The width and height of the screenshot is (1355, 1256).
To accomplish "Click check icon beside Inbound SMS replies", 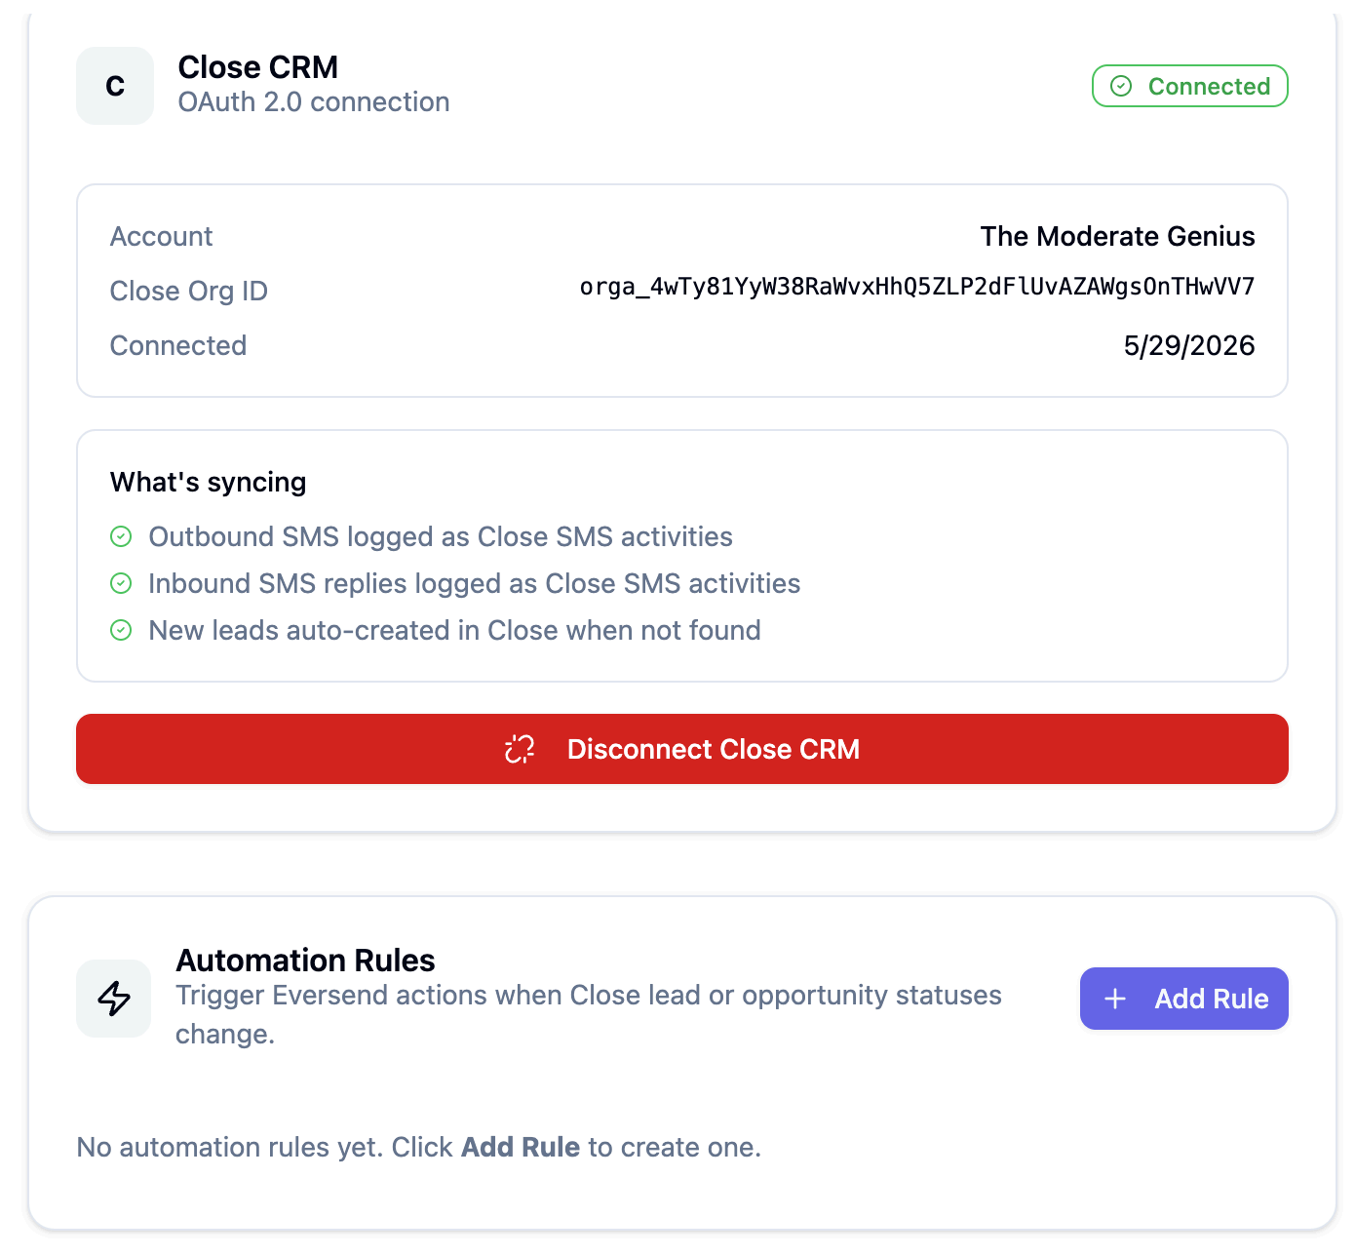I will [121, 583].
